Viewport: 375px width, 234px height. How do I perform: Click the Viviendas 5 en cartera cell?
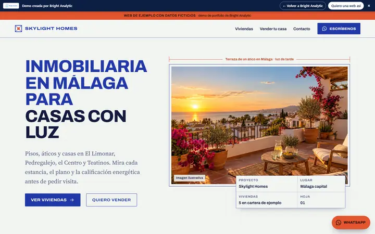pyautogui.click(x=267, y=200)
